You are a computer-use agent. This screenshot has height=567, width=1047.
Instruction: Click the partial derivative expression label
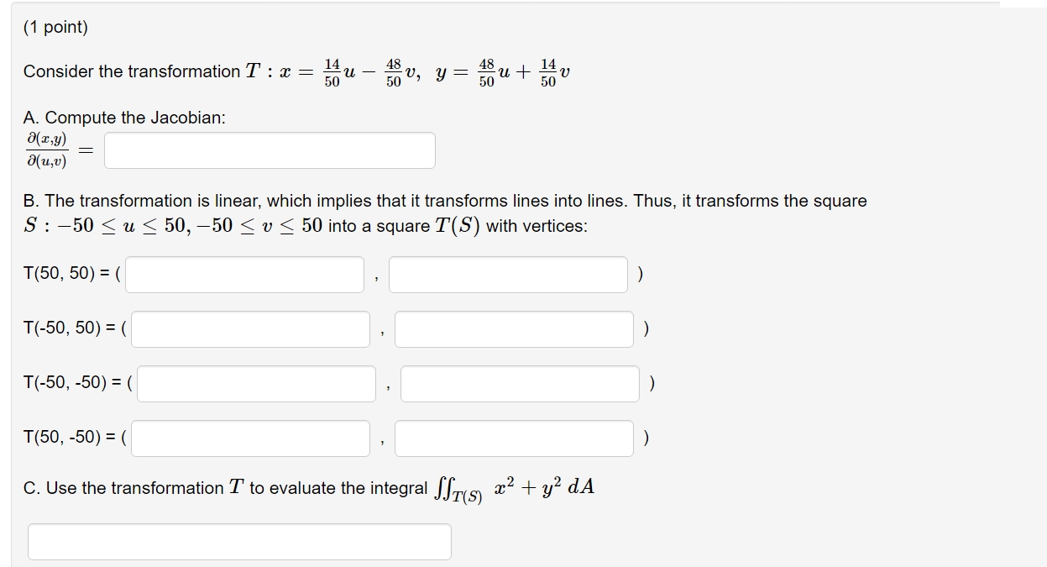[x=46, y=150]
